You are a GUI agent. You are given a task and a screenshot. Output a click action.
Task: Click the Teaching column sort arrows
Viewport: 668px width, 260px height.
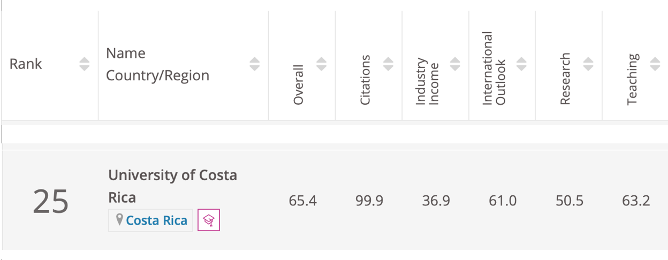point(655,64)
